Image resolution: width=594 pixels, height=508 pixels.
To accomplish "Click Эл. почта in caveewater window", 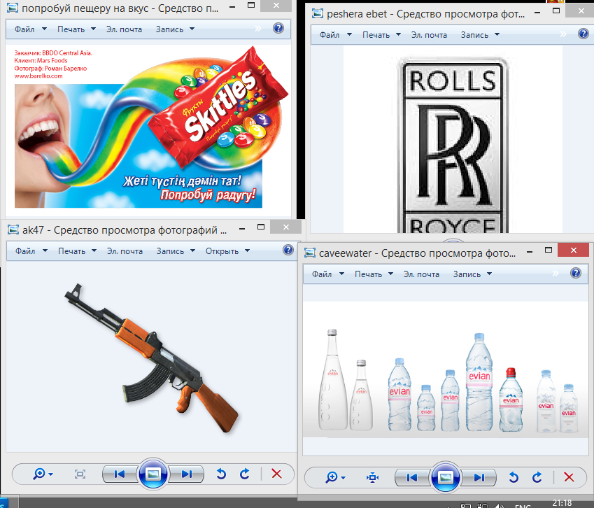I will [421, 274].
